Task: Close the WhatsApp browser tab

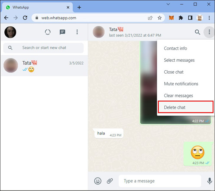Action: click(68, 7)
